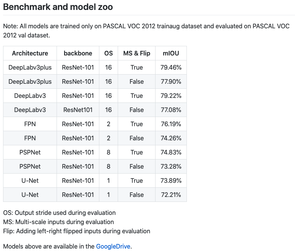Viewport: 295px width, 252px height.
Task: Click the 74.26% mIOU value
Action: pyautogui.click(x=171, y=138)
